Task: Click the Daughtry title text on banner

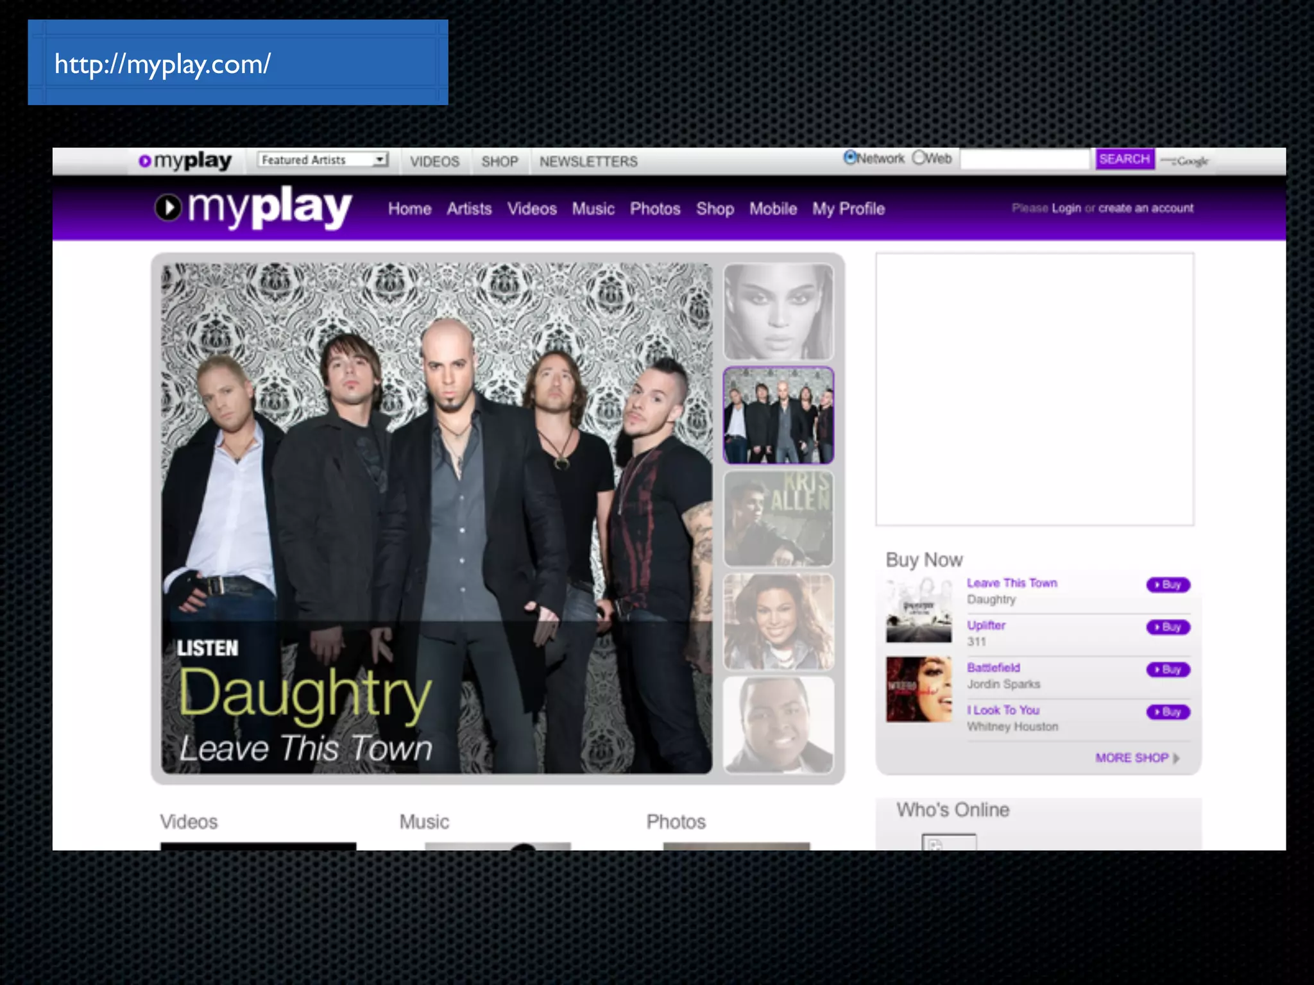Action: (305, 696)
